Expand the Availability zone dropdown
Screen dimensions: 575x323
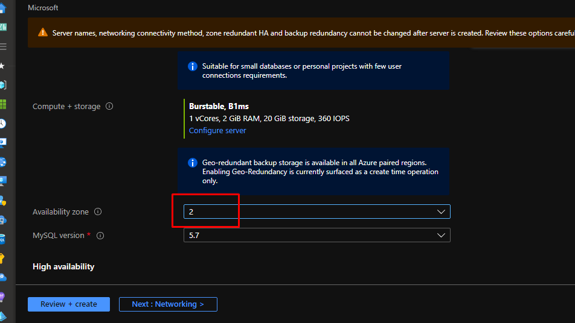coord(316,212)
